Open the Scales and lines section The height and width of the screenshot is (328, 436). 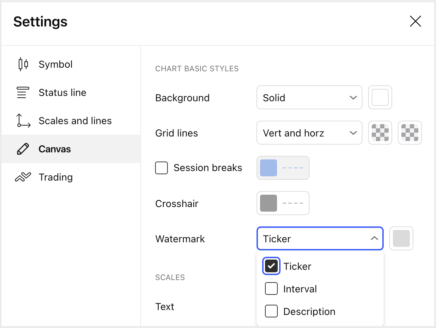(x=75, y=121)
